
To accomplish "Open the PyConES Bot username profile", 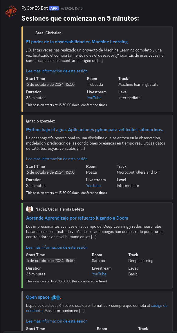I will click(35, 8).
